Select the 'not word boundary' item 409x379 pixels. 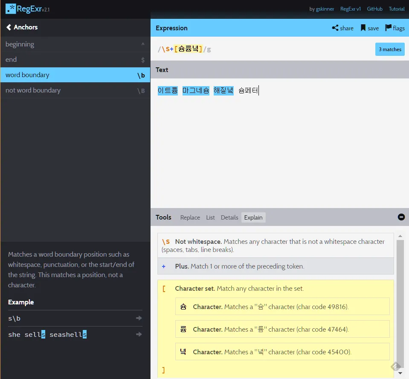(75, 90)
